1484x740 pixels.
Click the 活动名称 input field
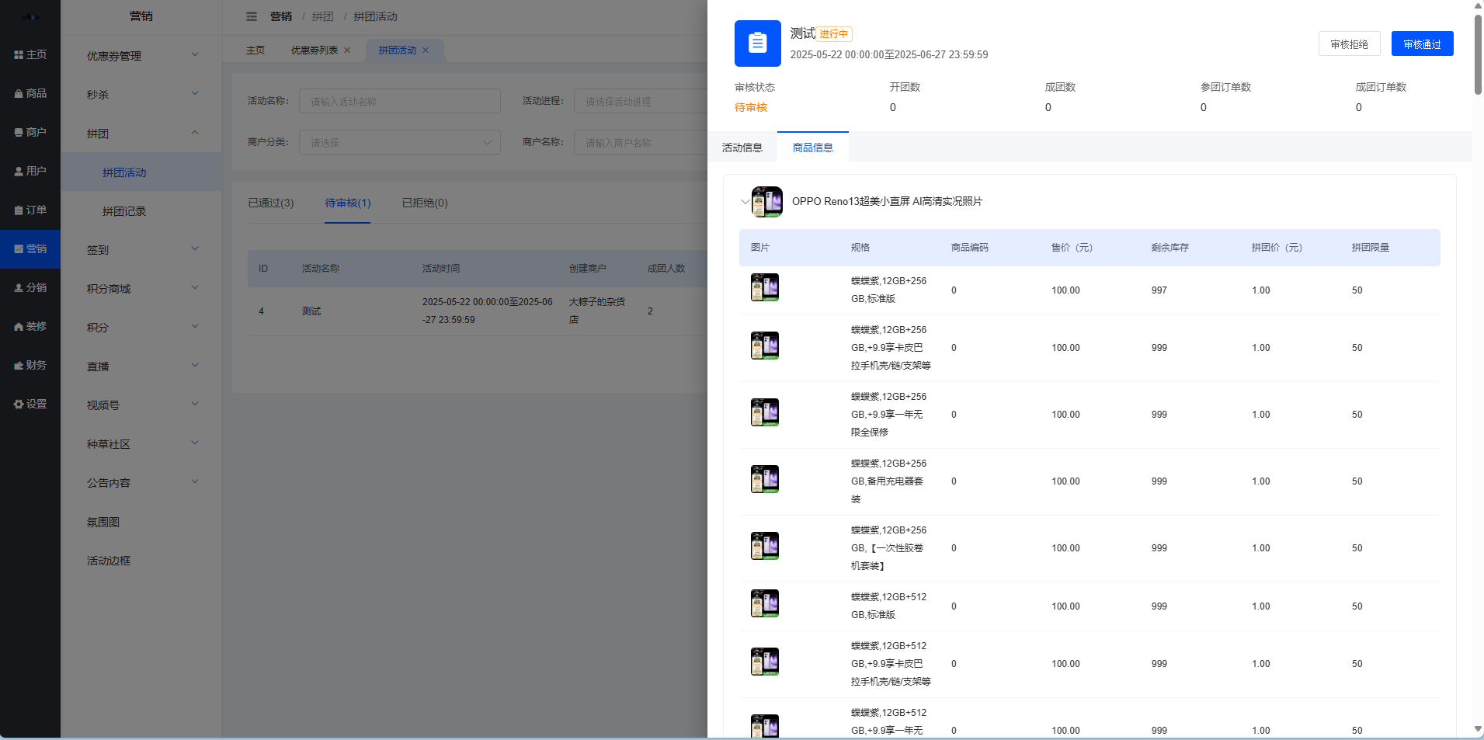(x=400, y=102)
